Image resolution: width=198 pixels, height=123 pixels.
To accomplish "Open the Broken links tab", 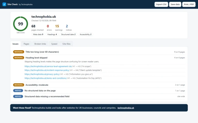I will [40, 44].
